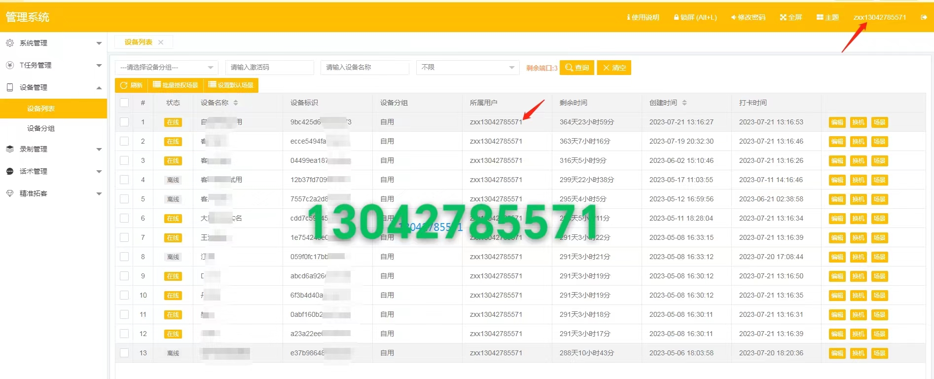Open the 主题 theme grid icon
Viewport: 934px width, 379px height.
pos(820,17)
